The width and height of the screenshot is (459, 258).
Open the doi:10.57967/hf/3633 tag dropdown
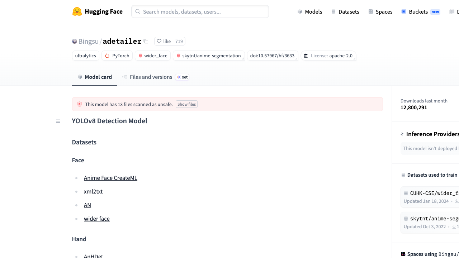273,56
